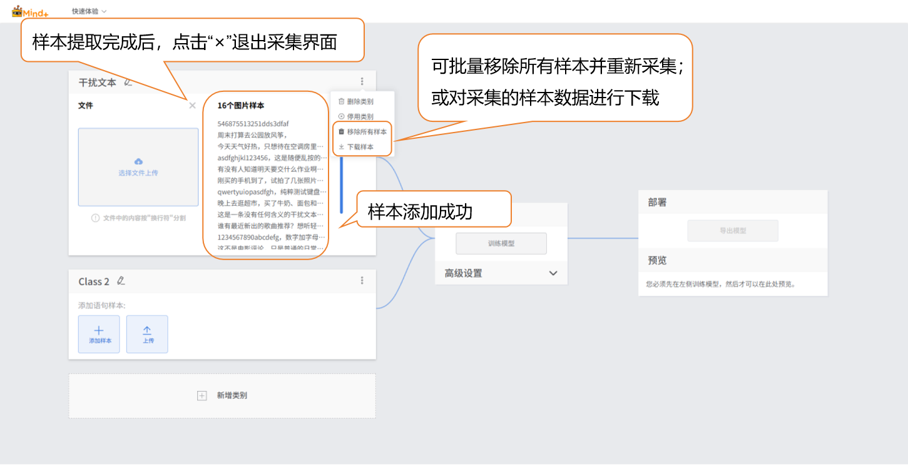The image size is (908, 469).
Task: Choose 停用类别 to disable the class
Action: (x=360, y=116)
